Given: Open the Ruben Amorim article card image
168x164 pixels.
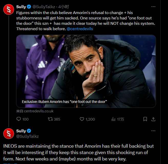Looking at the screenshot, I should tap(86, 71).
